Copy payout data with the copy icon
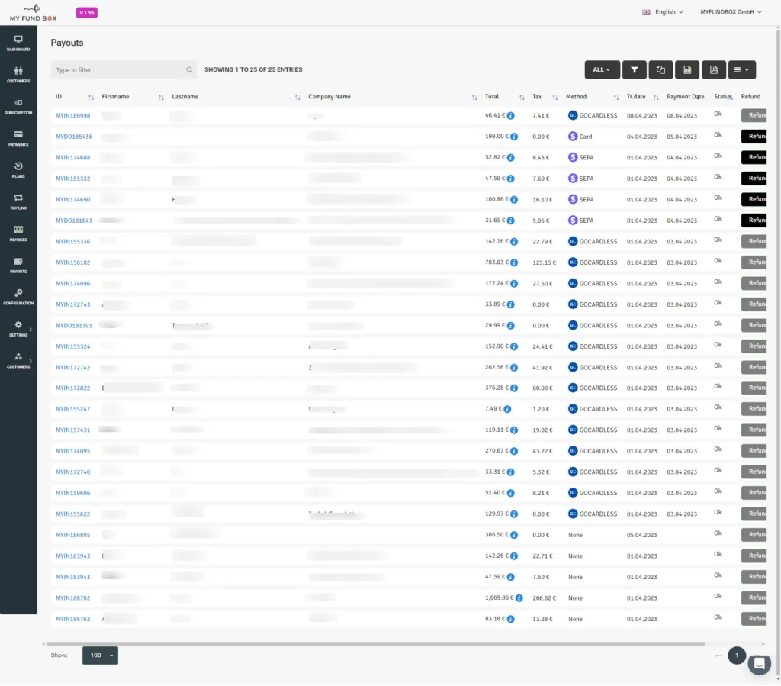The height and width of the screenshot is (686, 781). tap(660, 69)
